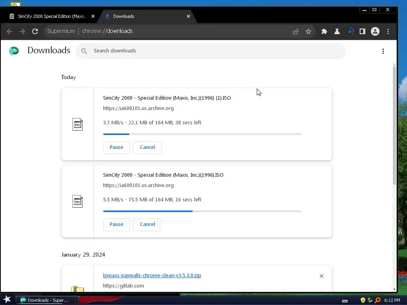This screenshot has height=305, width=407.
Task: Reload the downloads page
Action: click(x=35, y=31)
